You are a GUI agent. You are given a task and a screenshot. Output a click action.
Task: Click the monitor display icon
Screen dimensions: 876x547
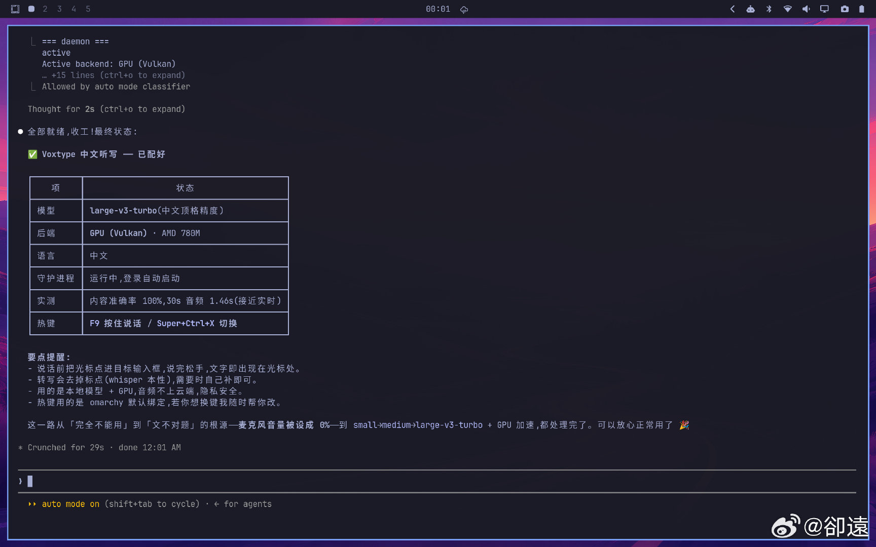(825, 9)
